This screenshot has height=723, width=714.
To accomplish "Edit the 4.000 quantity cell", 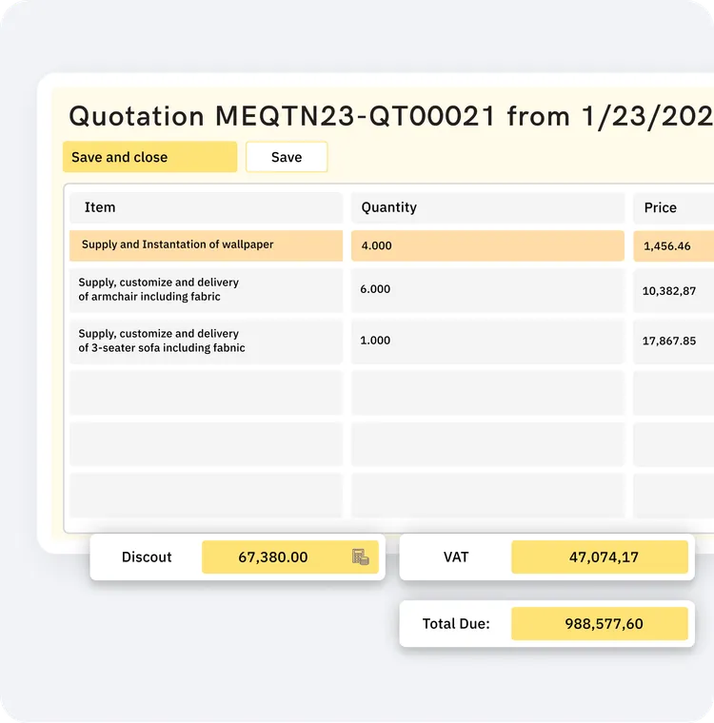I will [487, 245].
